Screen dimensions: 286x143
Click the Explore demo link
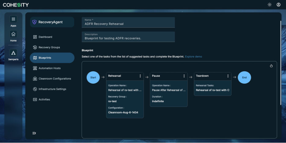click(x=193, y=57)
